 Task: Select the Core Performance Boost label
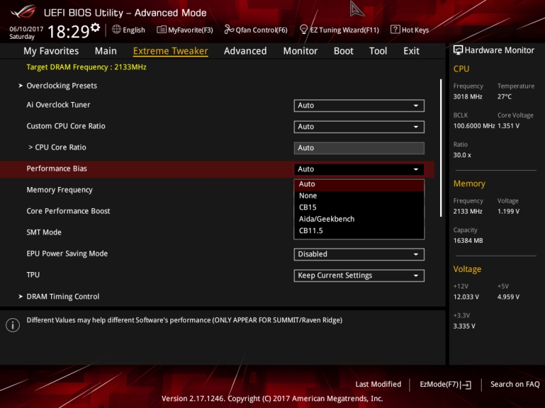[68, 211]
